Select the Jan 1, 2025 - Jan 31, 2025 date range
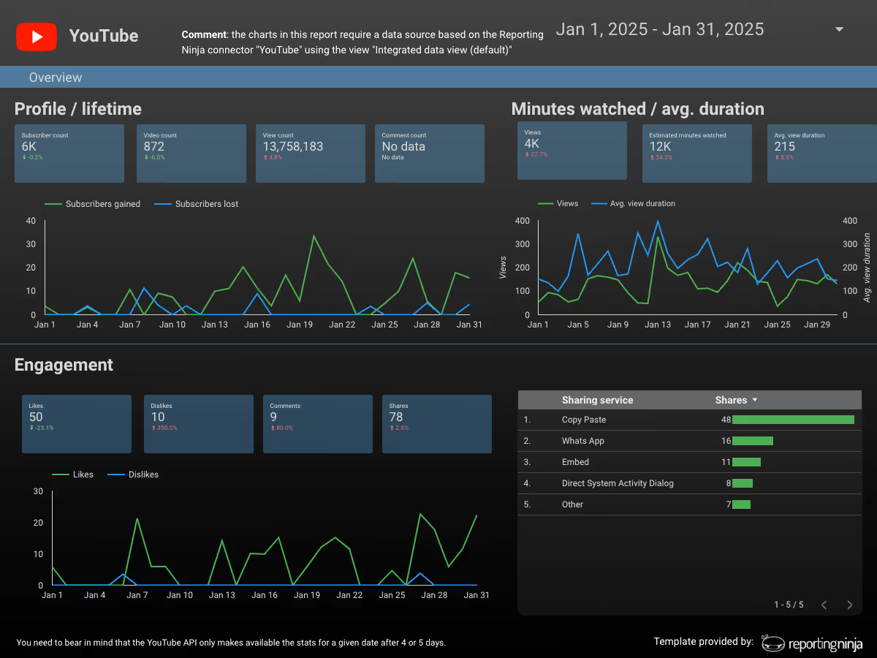 pyautogui.click(x=659, y=29)
